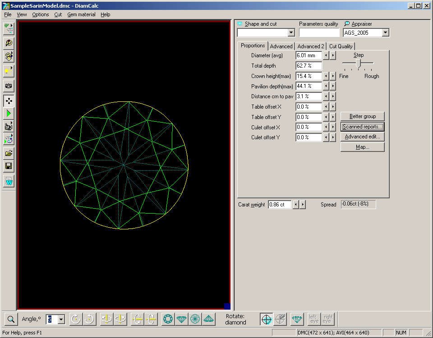Image resolution: width=433 pixels, height=338 pixels.
Task: Show the diamond top view
Action: (x=168, y=319)
